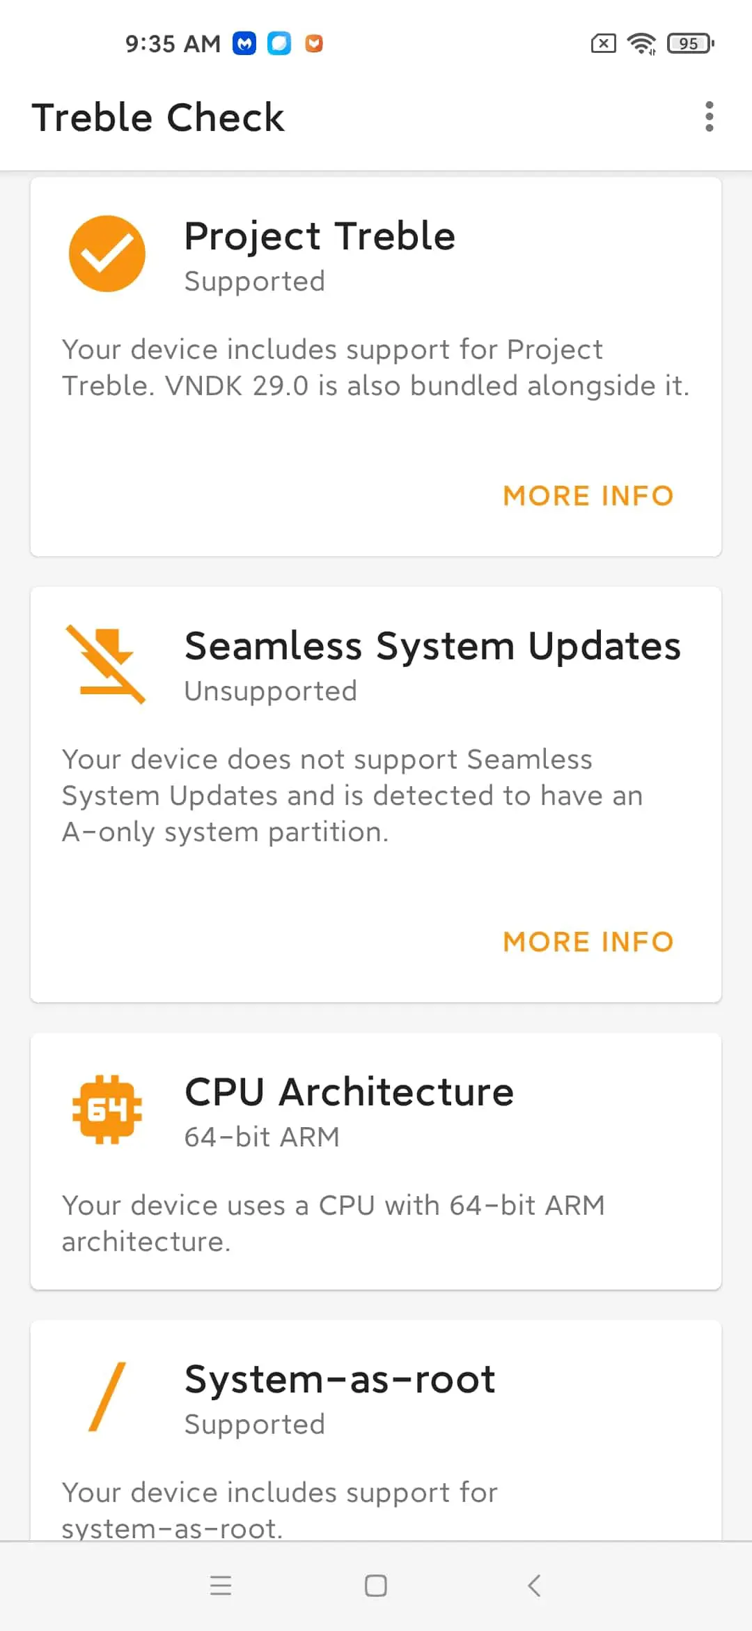Tap the Android home square button

[x=376, y=1586]
